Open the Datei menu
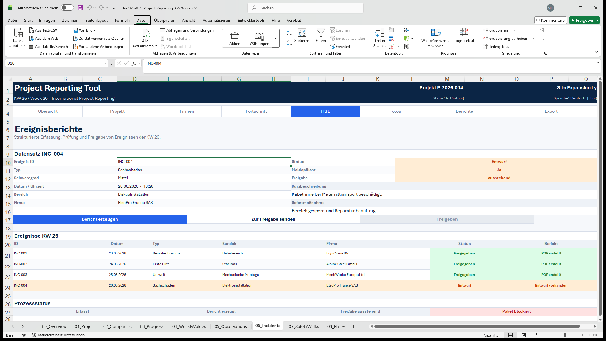Image resolution: width=606 pixels, height=341 pixels. coord(12,20)
